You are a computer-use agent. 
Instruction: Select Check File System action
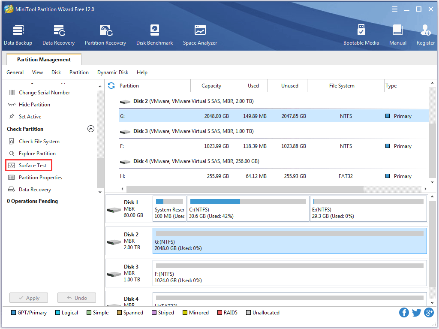[39, 142]
